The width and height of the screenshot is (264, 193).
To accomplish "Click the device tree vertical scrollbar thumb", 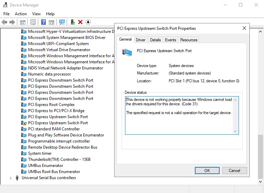I will coord(260,156).
